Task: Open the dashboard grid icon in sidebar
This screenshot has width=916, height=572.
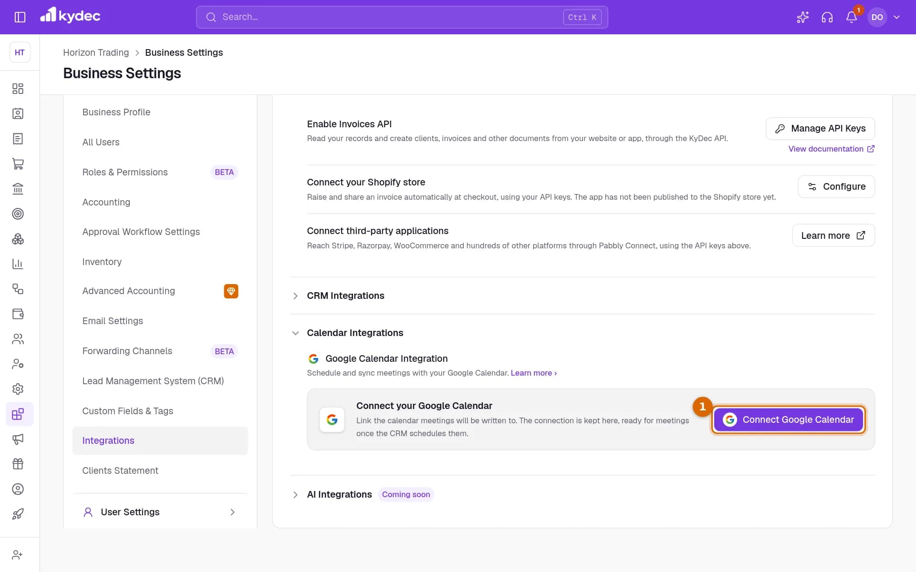Action: 18,89
